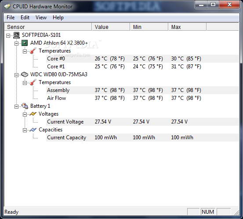
Task: Select the Voltages label
Action: tap(48, 114)
